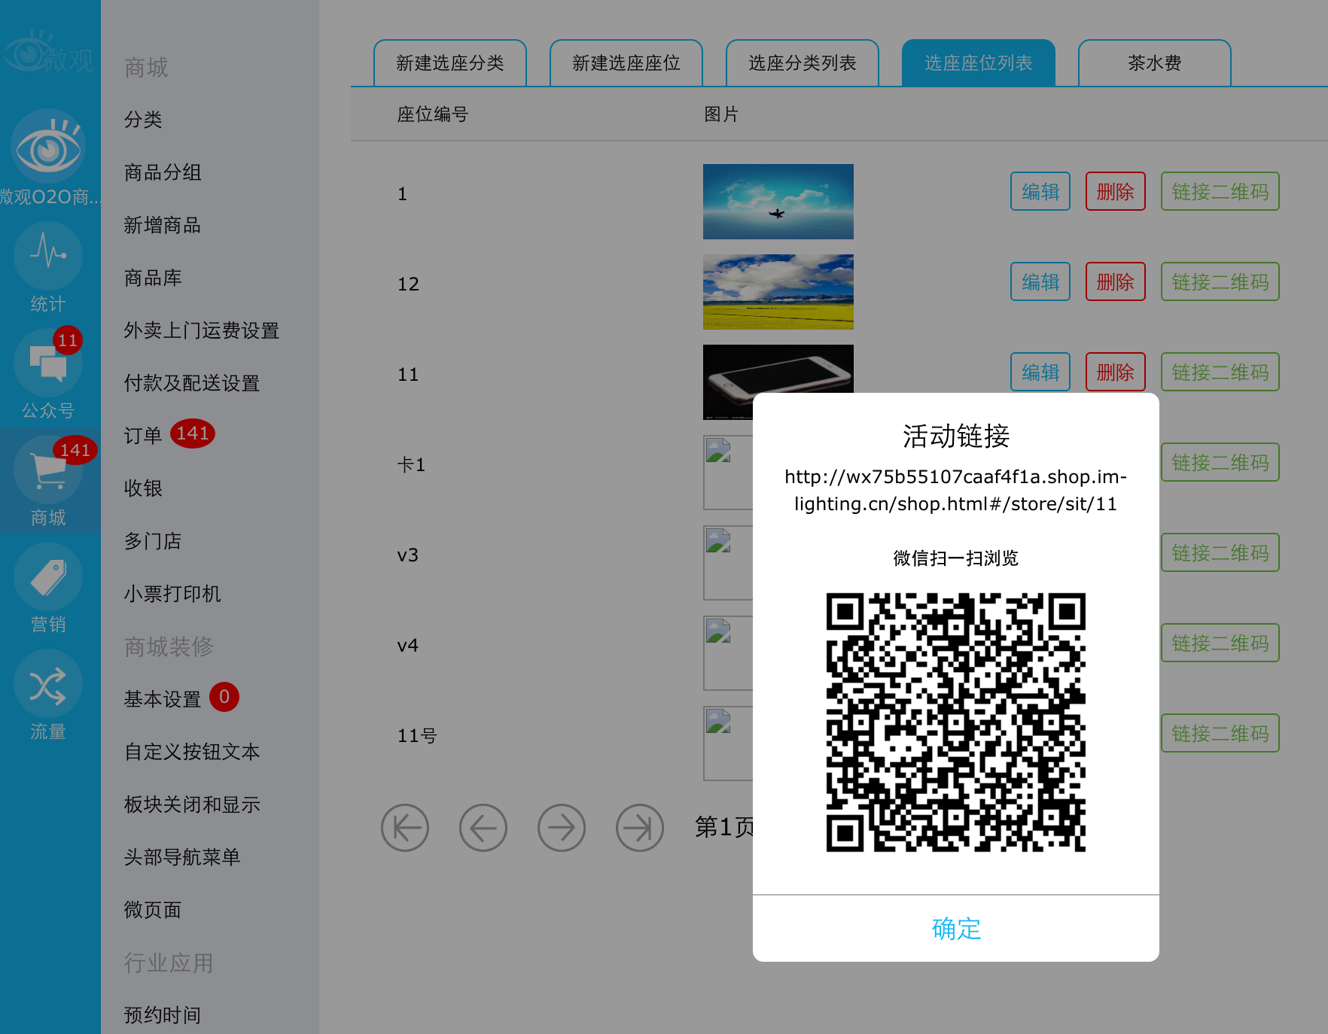
Task: Open 预约时间 menu item
Action: [163, 1015]
